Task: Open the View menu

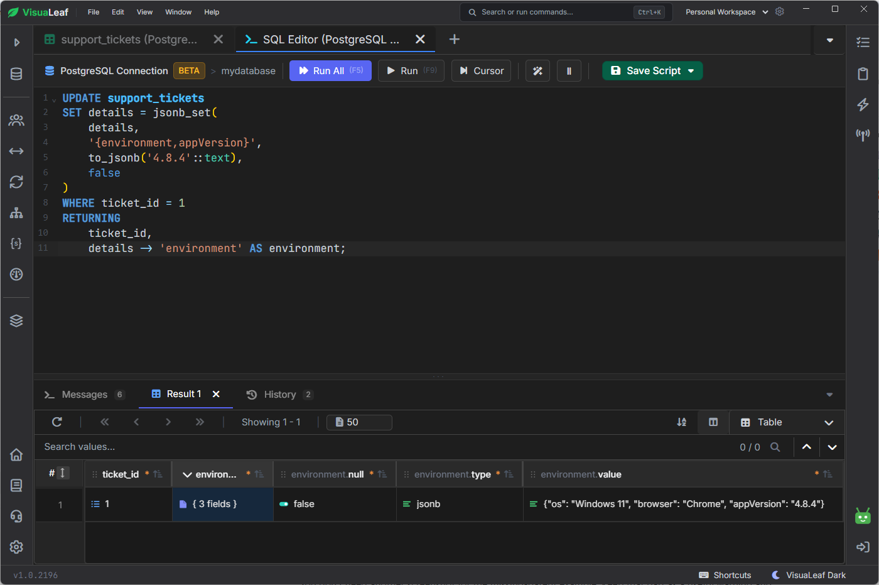Action: coord(144,12)
